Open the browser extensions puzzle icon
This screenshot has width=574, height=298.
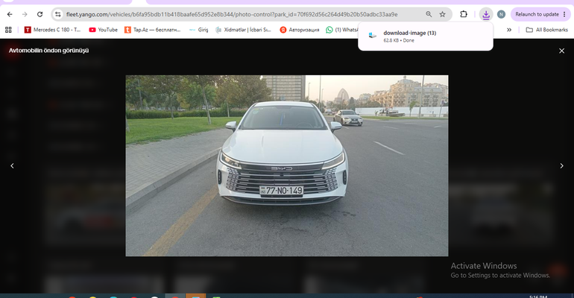[464, 14]
